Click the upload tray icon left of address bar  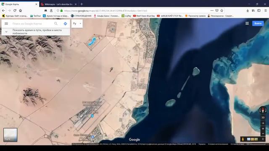[51, 10]
